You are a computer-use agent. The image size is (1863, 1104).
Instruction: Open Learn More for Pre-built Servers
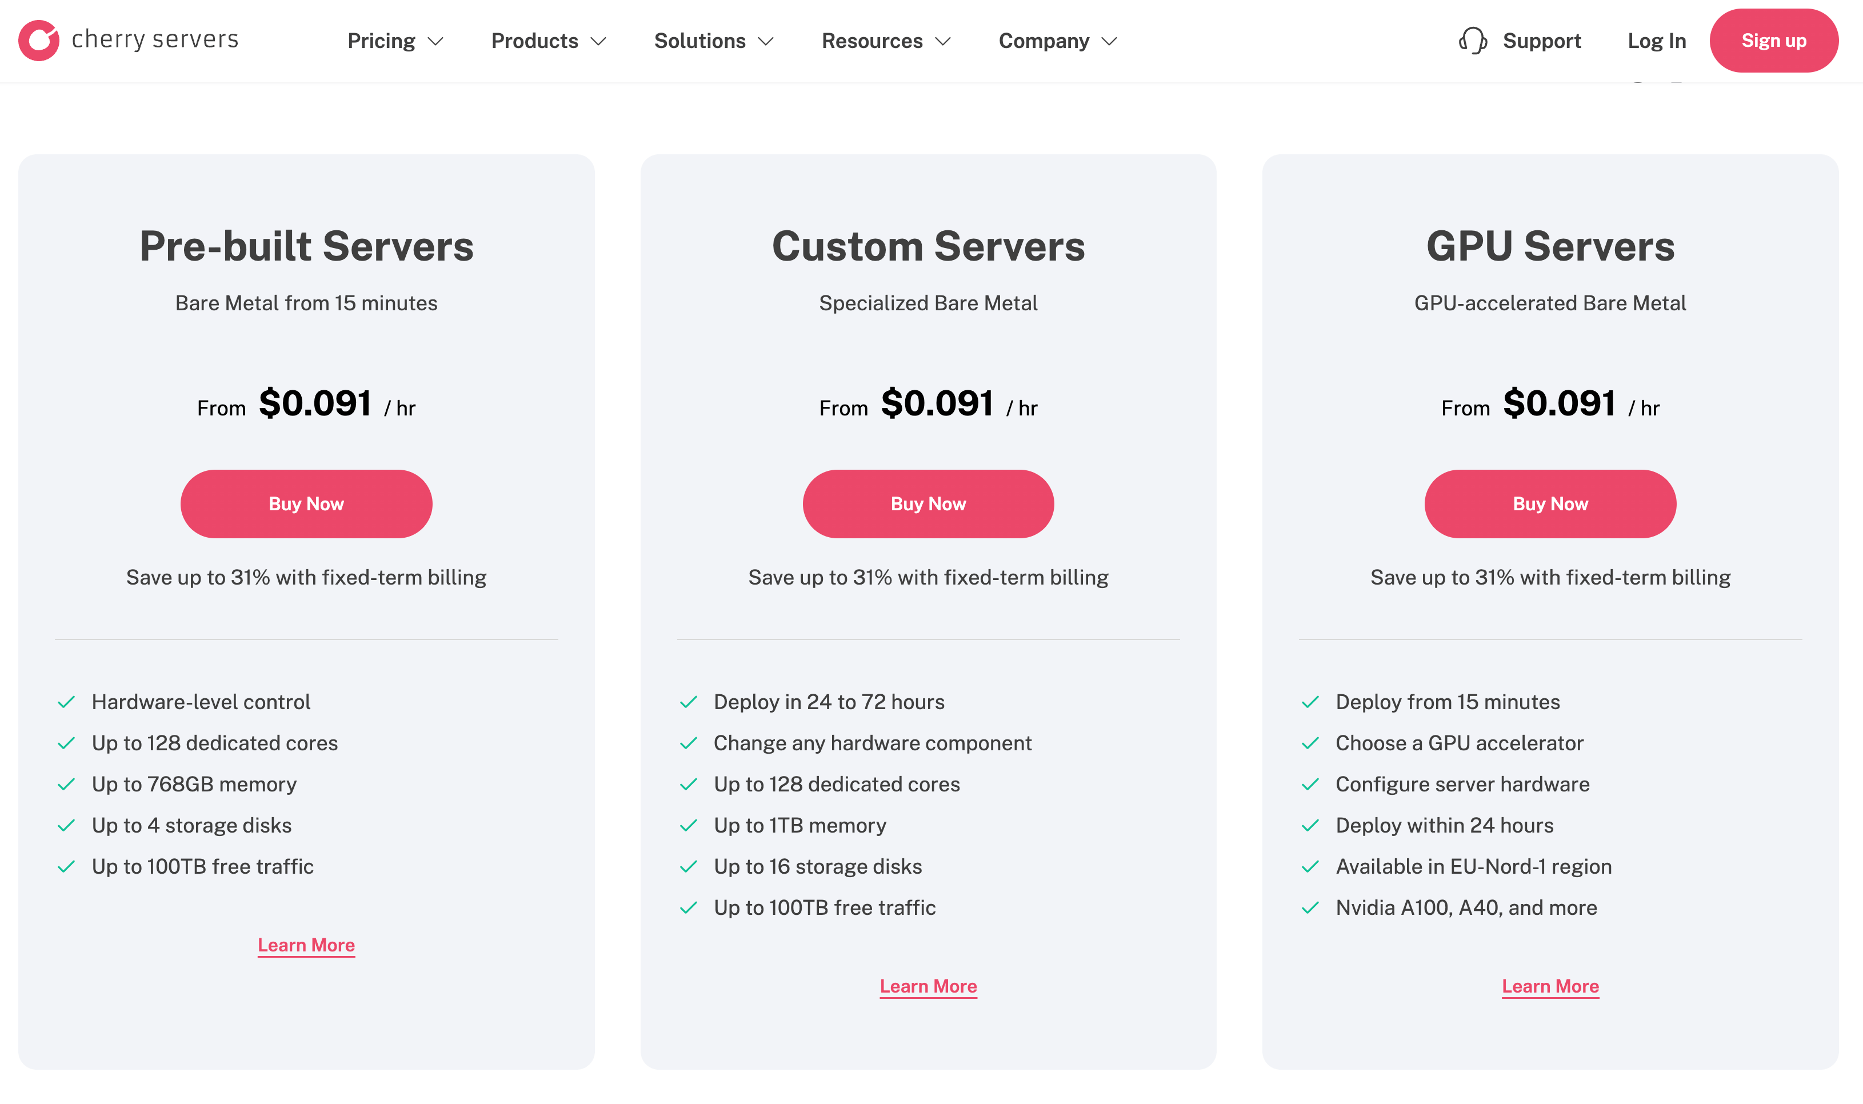coord(306,945)
